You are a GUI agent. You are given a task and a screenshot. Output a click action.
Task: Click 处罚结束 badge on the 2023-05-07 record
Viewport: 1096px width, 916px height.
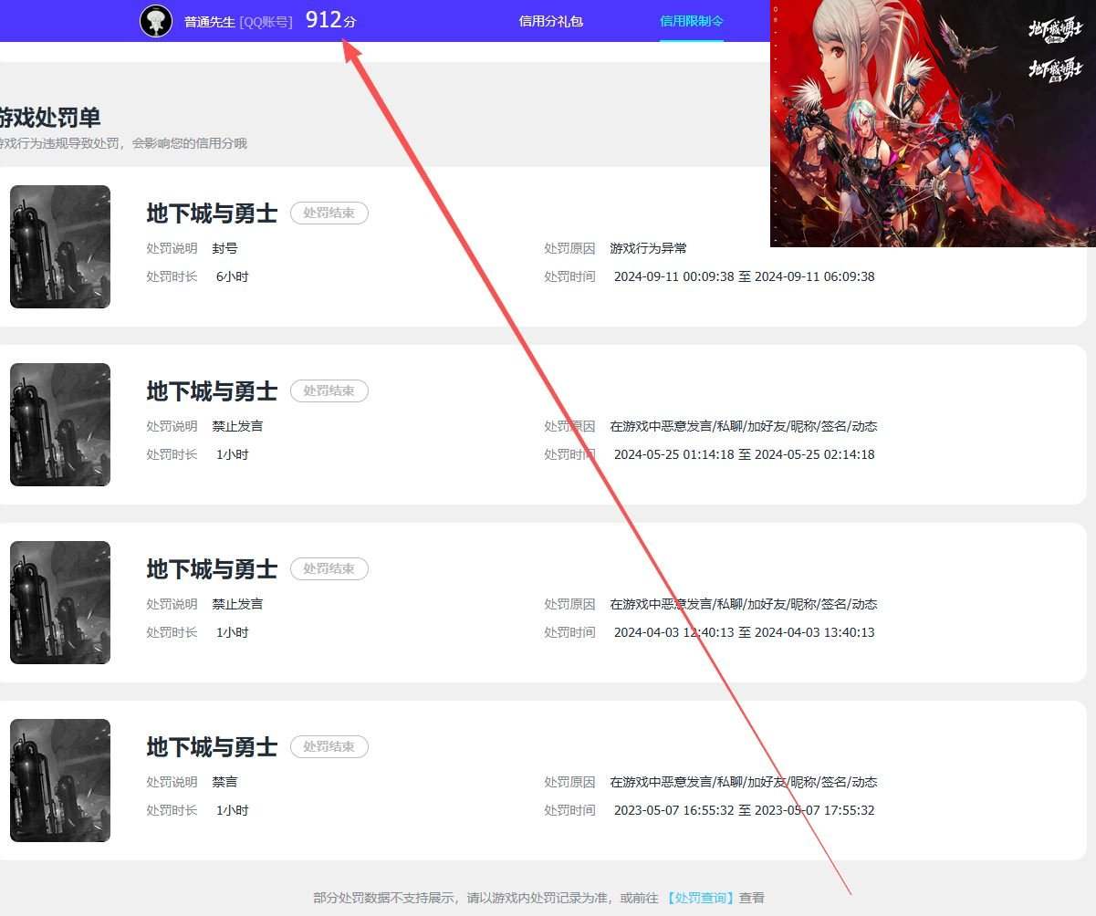pyautogui.click(x=329, y=746)
